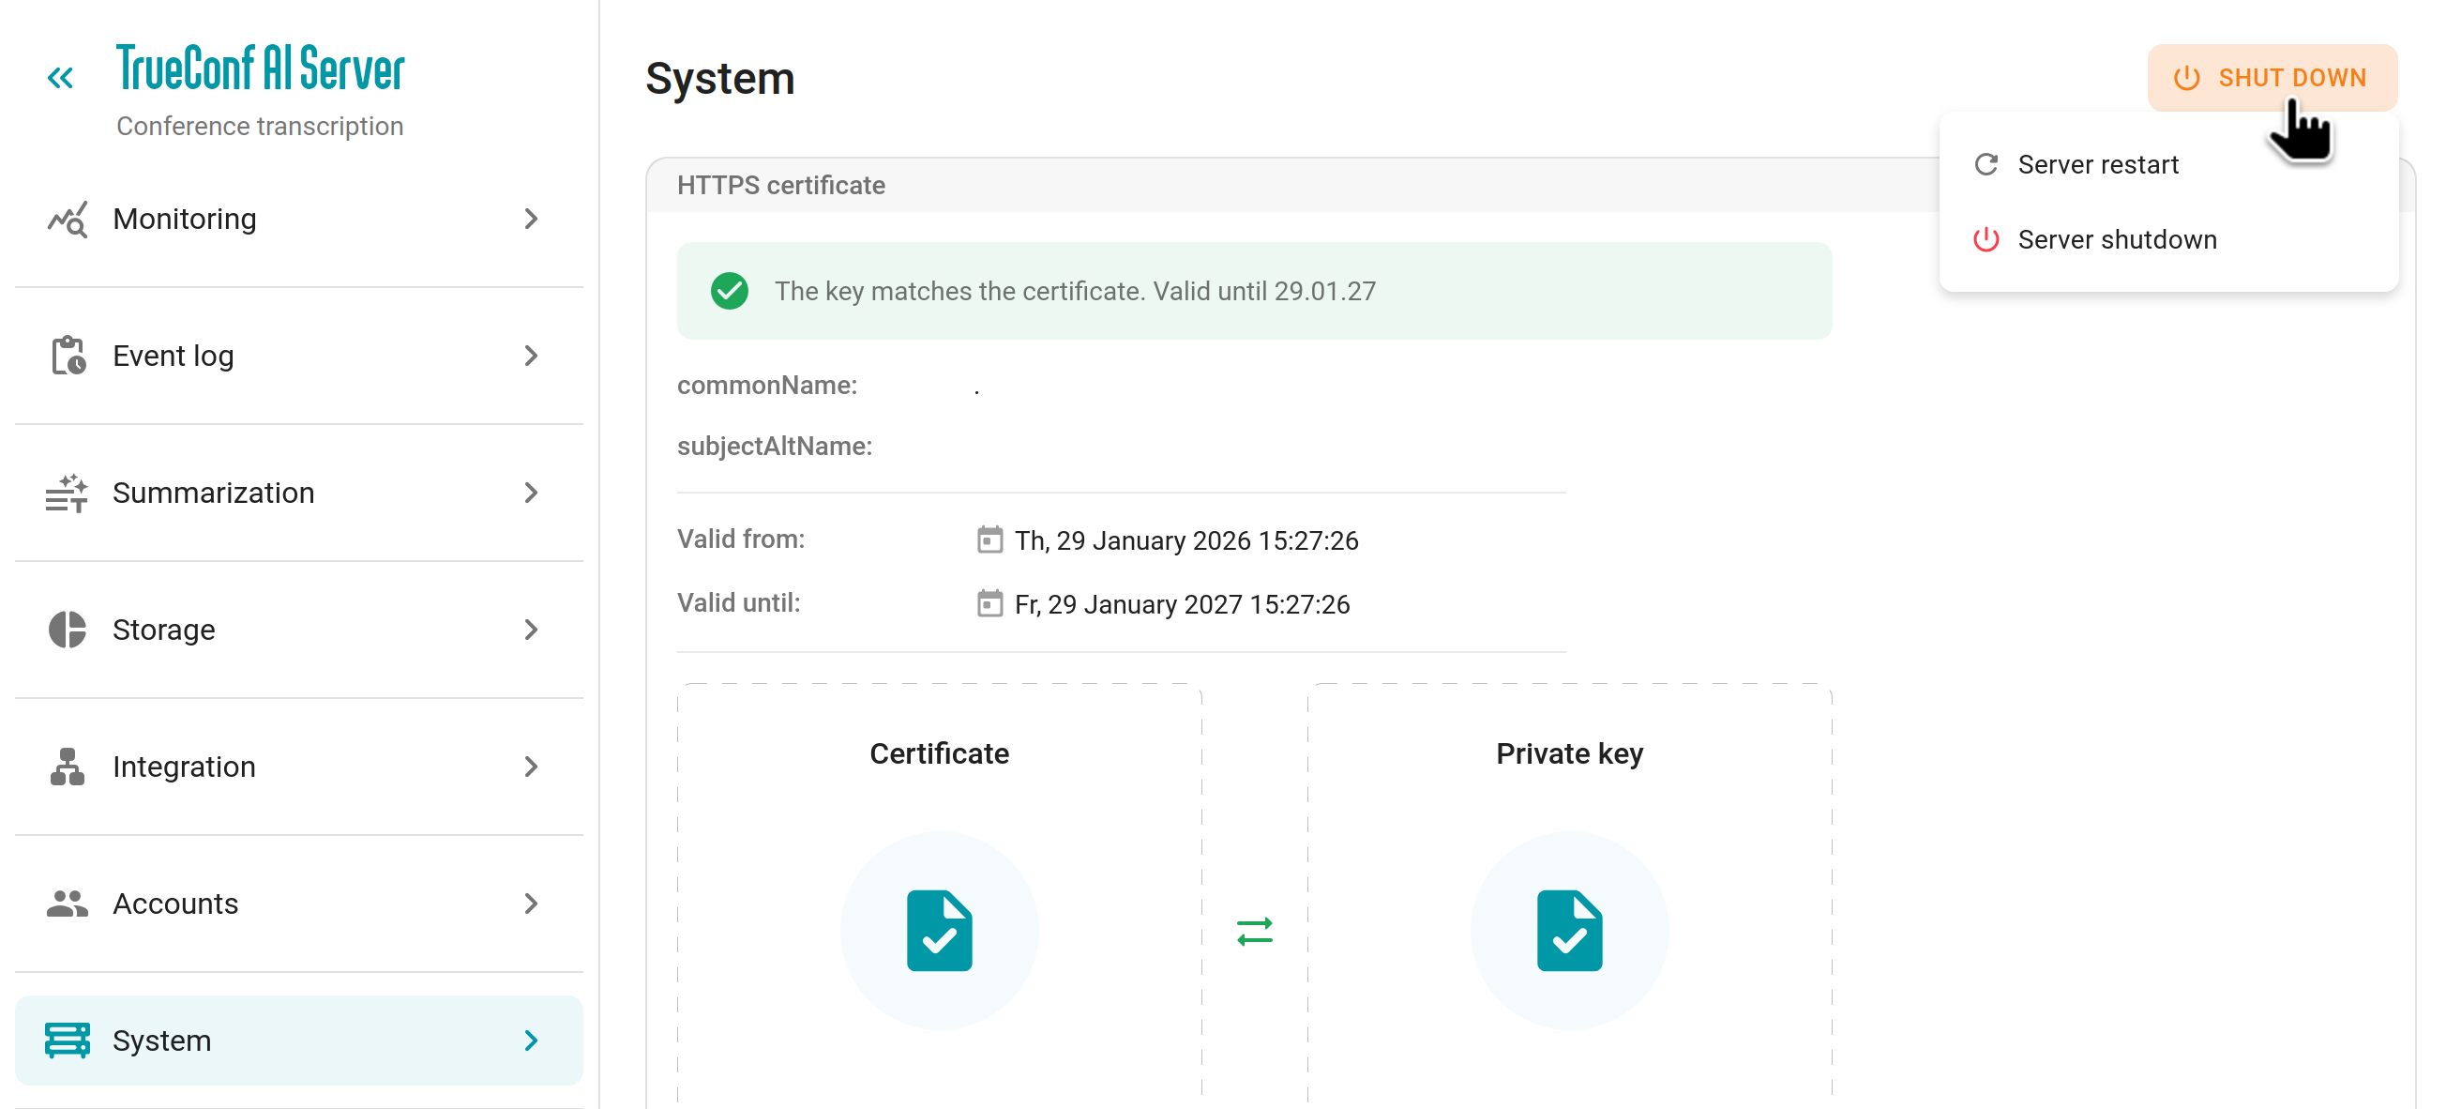The height and width of the screenshot is (1109, 2446).
Task: Click the green swap arrows icon
Action: coord(1254,932)
